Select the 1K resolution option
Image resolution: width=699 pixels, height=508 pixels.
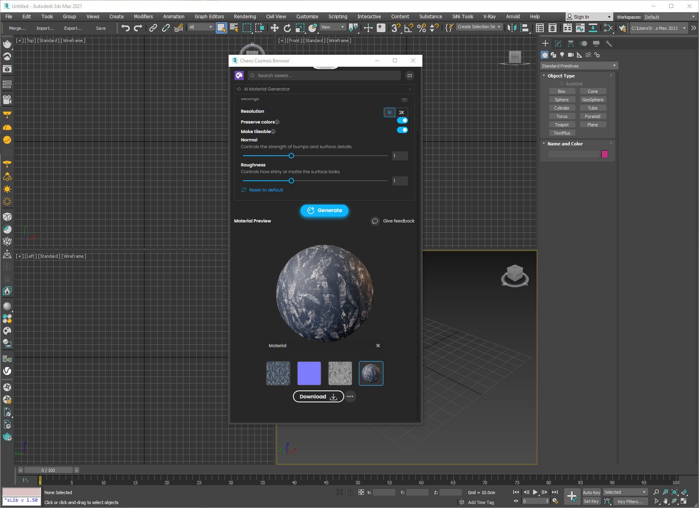click(389, 112)
